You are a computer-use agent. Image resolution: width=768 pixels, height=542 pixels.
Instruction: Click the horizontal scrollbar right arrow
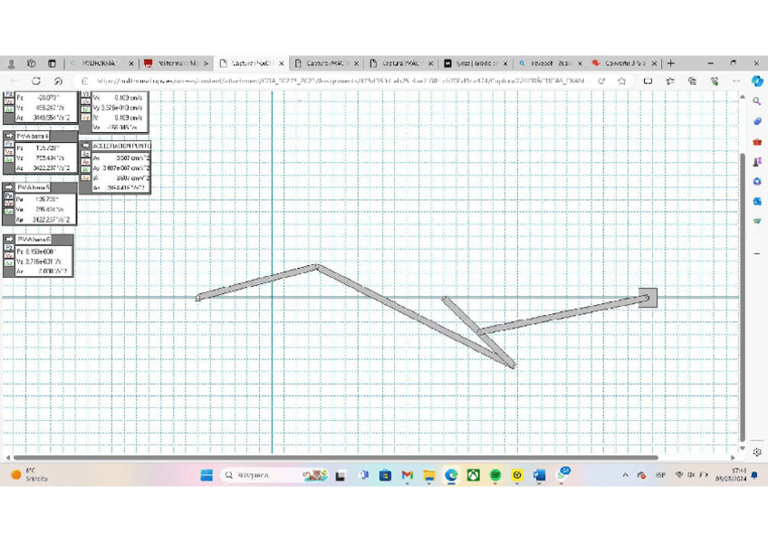[x=734, y=458]
